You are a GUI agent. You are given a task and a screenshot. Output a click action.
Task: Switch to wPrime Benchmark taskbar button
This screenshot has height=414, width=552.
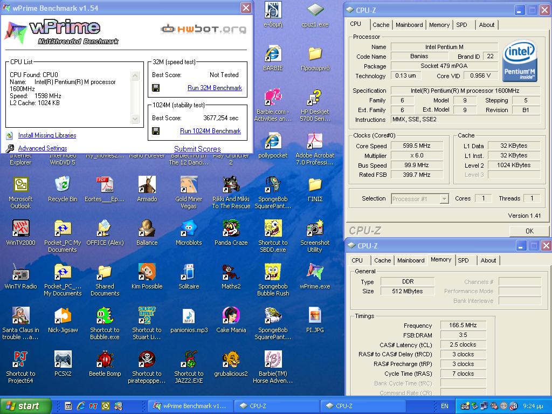(190, 406)
